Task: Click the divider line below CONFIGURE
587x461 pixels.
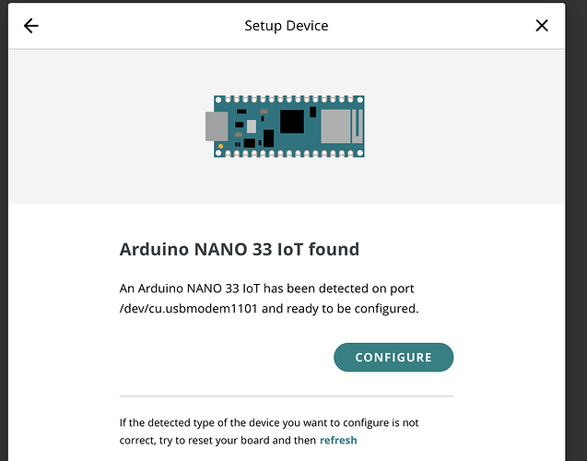Action: click(x=287, y=396)
